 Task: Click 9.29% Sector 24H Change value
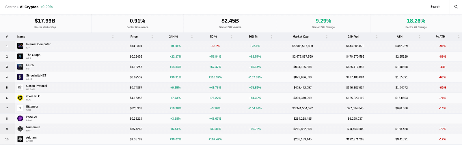(323, 21)
